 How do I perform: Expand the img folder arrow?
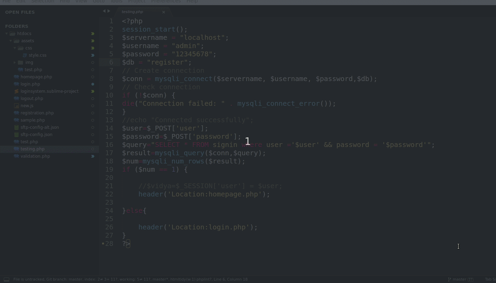[15, 63]
